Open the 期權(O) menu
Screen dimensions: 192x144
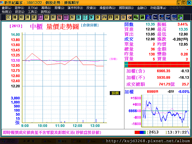point(59,8)
